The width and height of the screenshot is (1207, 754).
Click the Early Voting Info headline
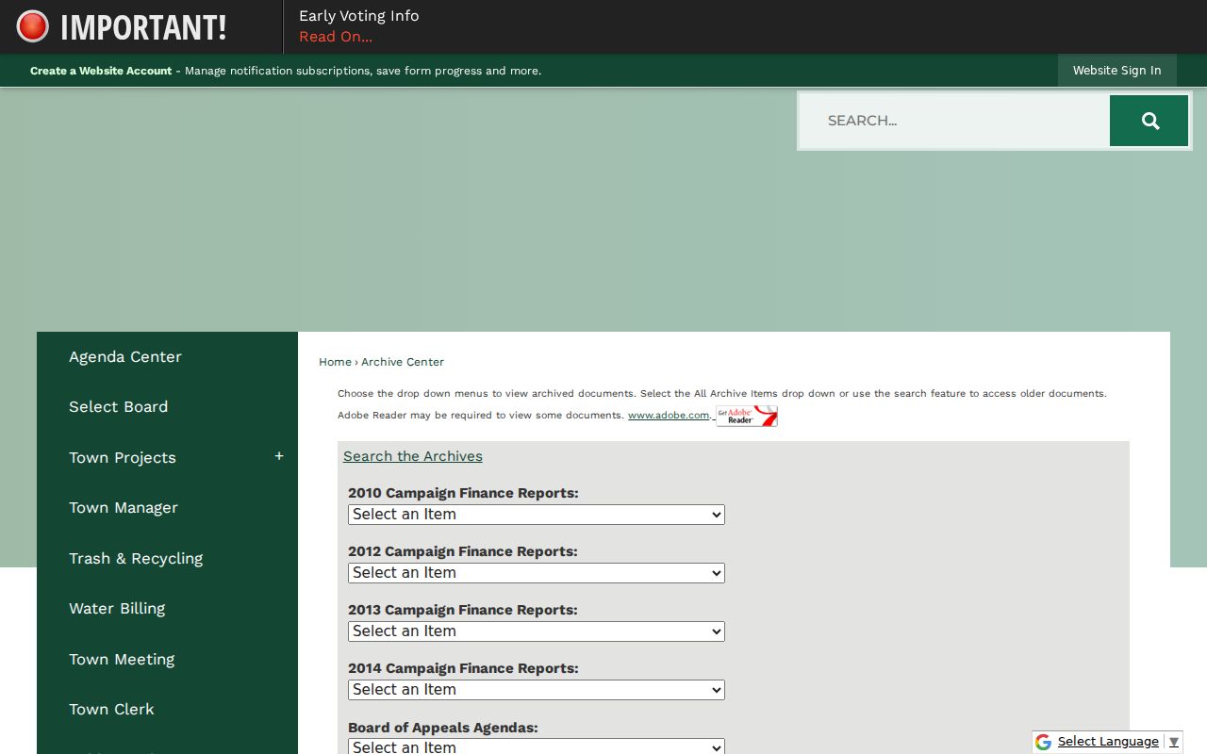(359, 16)
